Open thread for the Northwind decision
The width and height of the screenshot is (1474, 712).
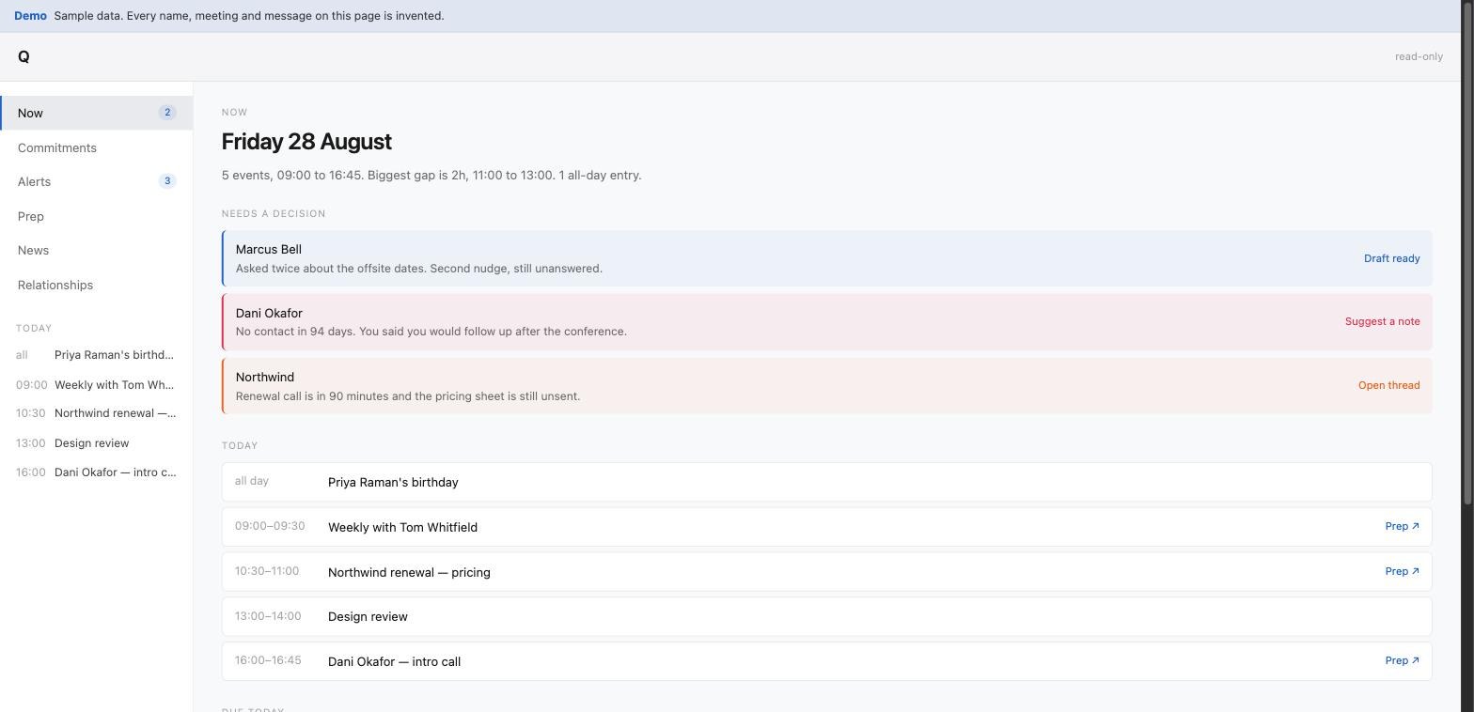click(x=1388, y=385)
